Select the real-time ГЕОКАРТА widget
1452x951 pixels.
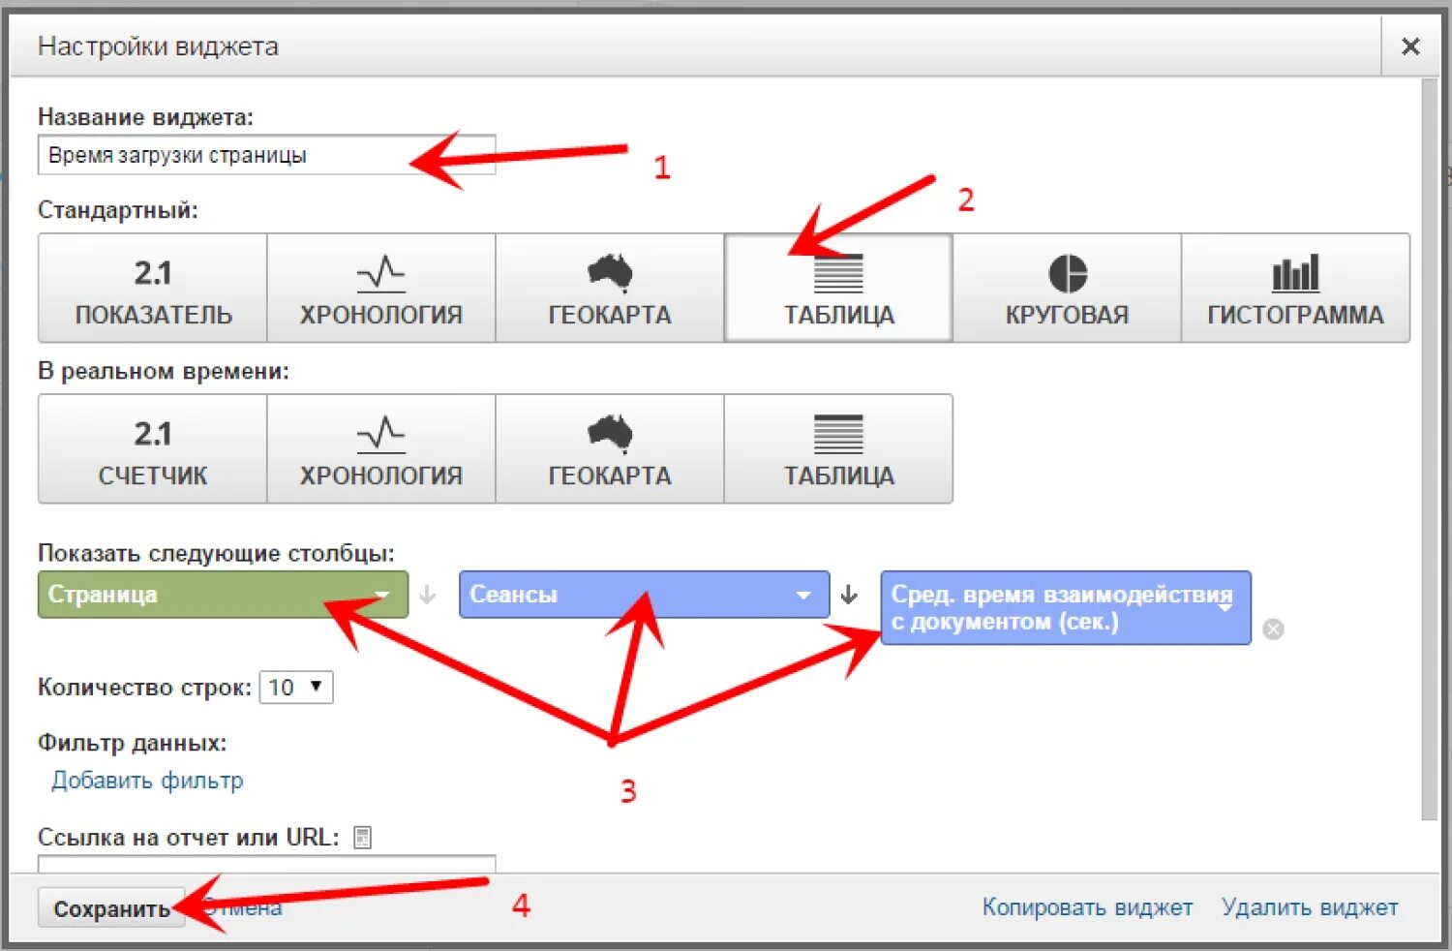coord(610,448)
